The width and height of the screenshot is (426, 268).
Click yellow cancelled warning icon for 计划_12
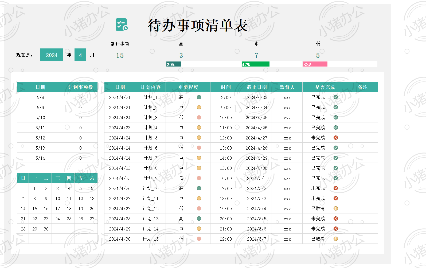pyautogui.click(x=336, y=208)
